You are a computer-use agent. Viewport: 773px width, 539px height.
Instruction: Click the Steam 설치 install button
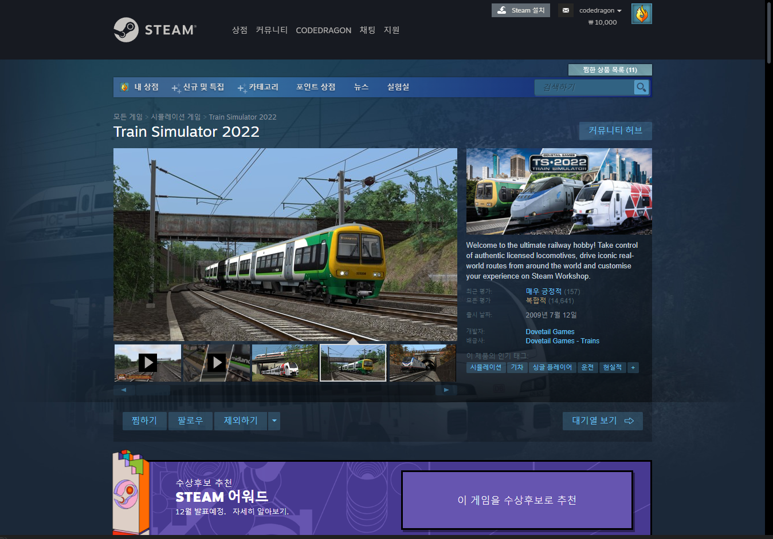521,10
